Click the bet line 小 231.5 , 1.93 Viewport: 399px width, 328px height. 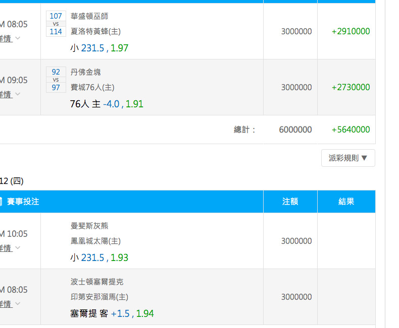99,257
